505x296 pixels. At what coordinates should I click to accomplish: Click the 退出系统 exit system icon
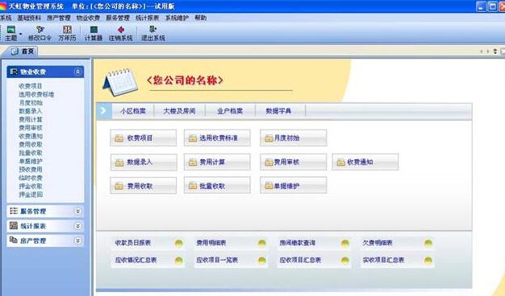[153, 30]
